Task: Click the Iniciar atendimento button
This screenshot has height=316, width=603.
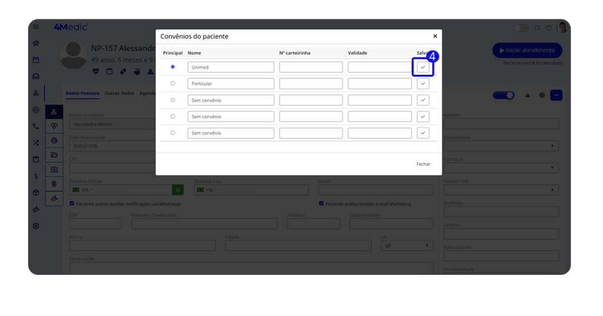Action: 527,50
